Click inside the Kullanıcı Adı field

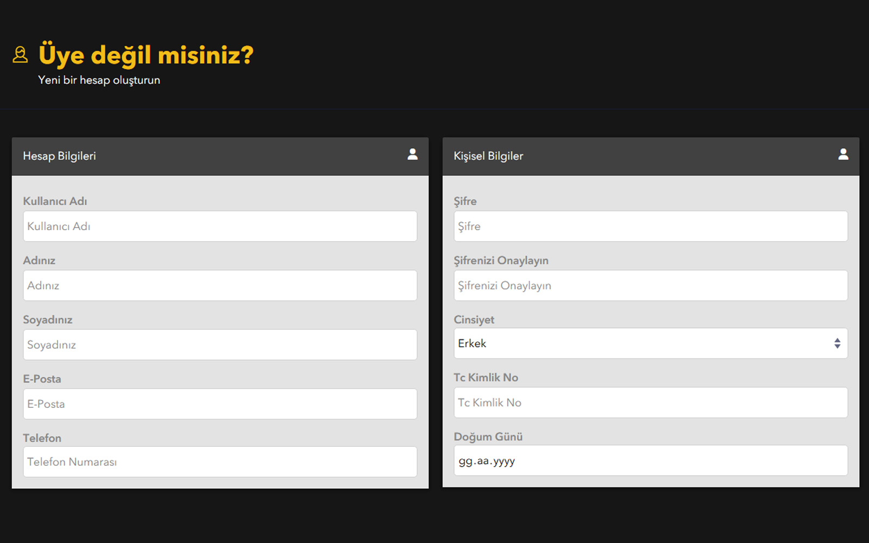coord(219,226)
